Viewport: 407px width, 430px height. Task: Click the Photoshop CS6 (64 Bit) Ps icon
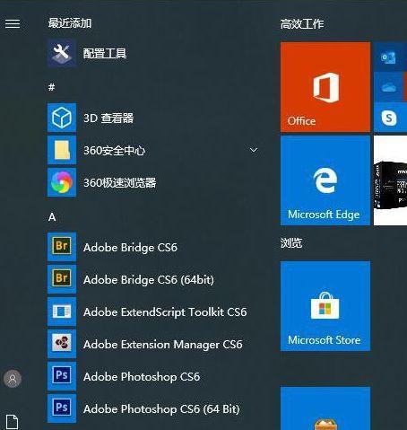click(62, 408)
